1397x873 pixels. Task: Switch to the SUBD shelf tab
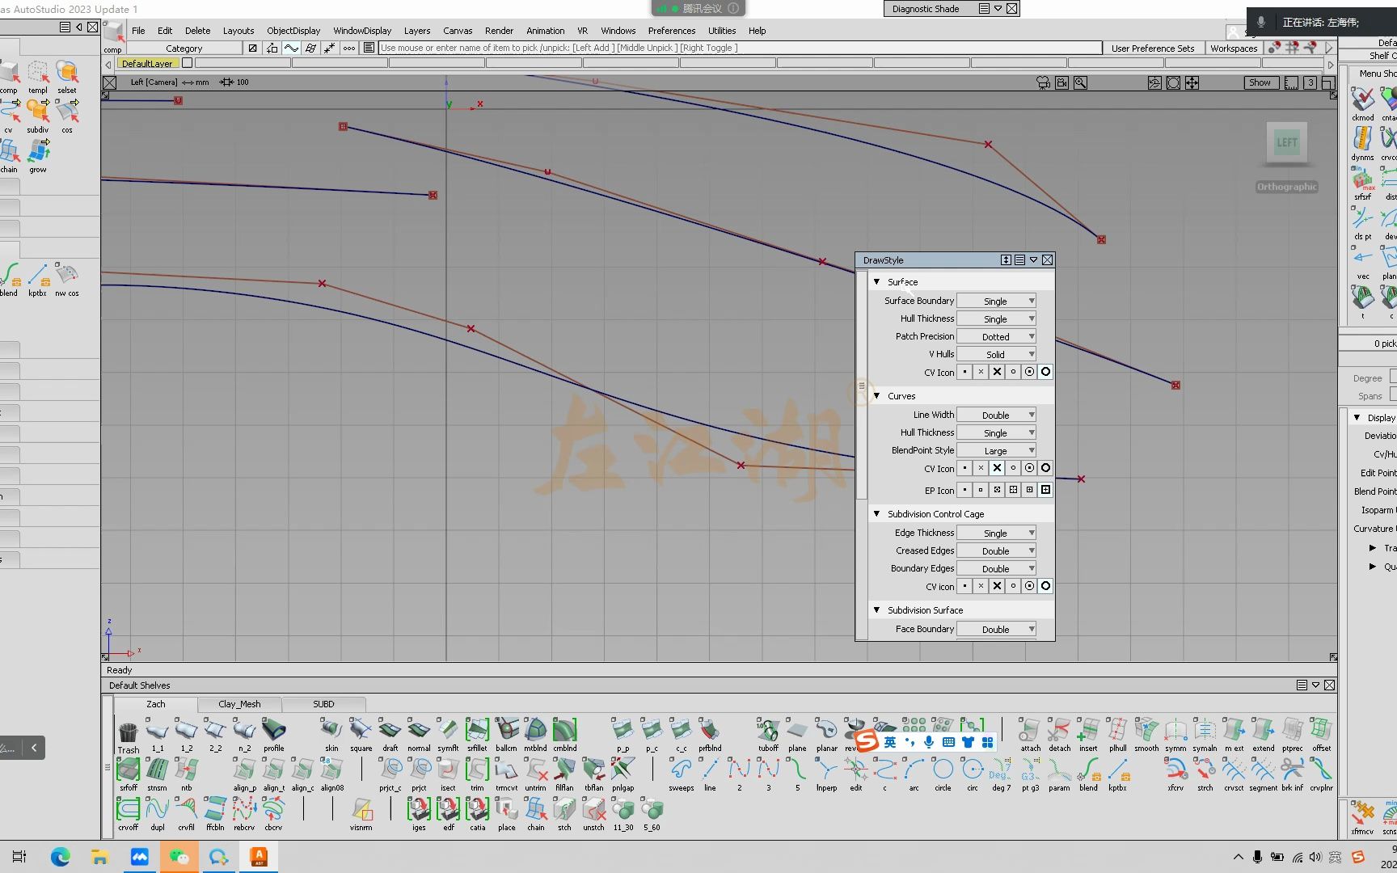click(x=323, y=704)
